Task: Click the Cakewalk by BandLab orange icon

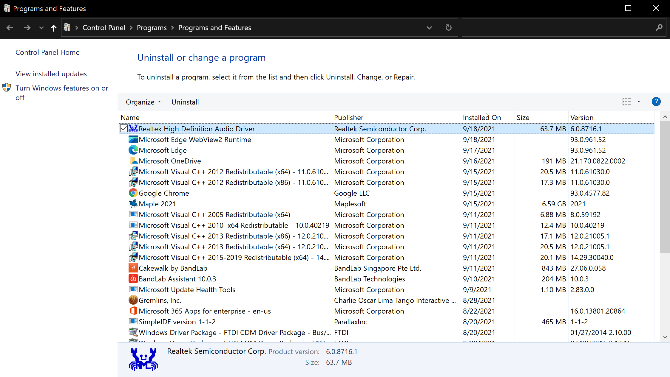Action: [133, 268]
